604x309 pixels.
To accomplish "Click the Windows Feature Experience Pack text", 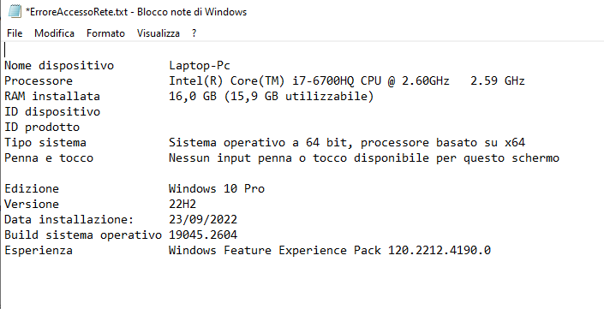I will [275, 250].
